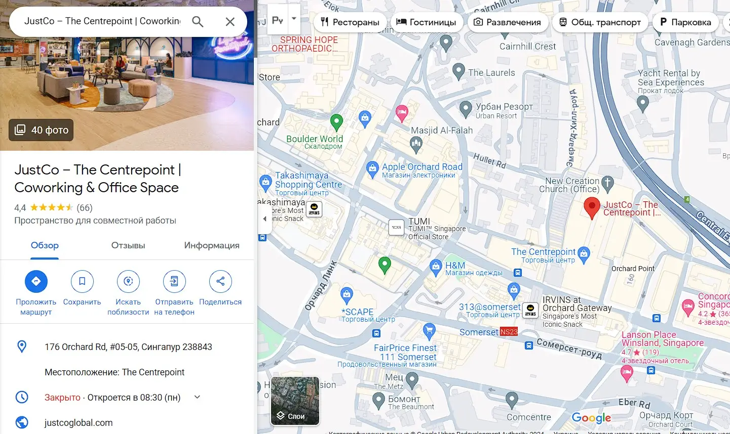Image resolution: width=730 pixels, height=434 pixels.
Task: Click the TUMI Singapore store icon
Action: click(x=396, y=228)
